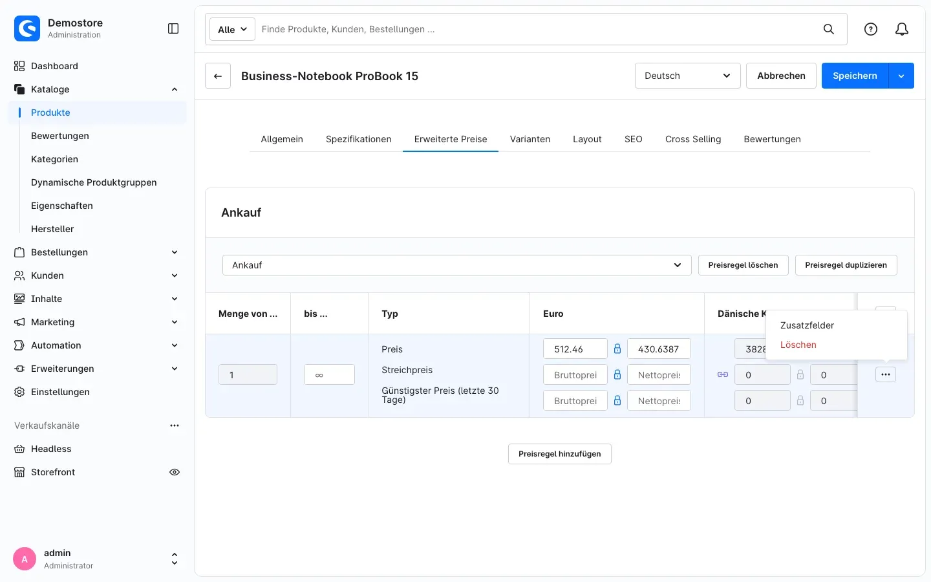Screen dimensions: 931x582
Task: Open the price row three-dot menu
Action: pyautogui.click(x=886, y=374)
